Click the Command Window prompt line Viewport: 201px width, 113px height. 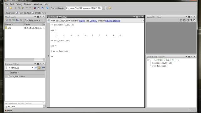(x=97, y=56)
